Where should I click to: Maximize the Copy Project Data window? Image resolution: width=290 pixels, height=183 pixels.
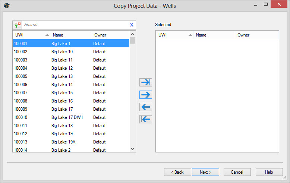click(266, 4)
